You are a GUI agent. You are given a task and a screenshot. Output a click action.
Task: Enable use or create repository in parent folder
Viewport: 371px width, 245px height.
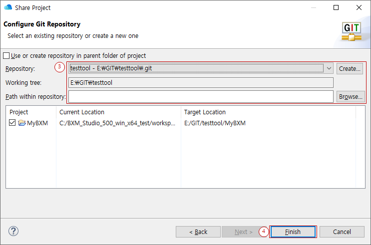coord(6,56)
